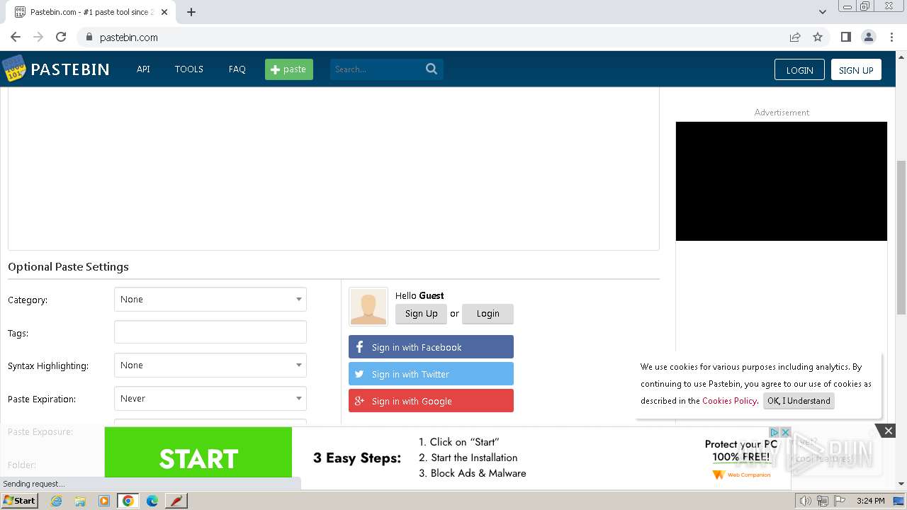
Task: Open the red feather taskbar app
Action: coord(176,501)
